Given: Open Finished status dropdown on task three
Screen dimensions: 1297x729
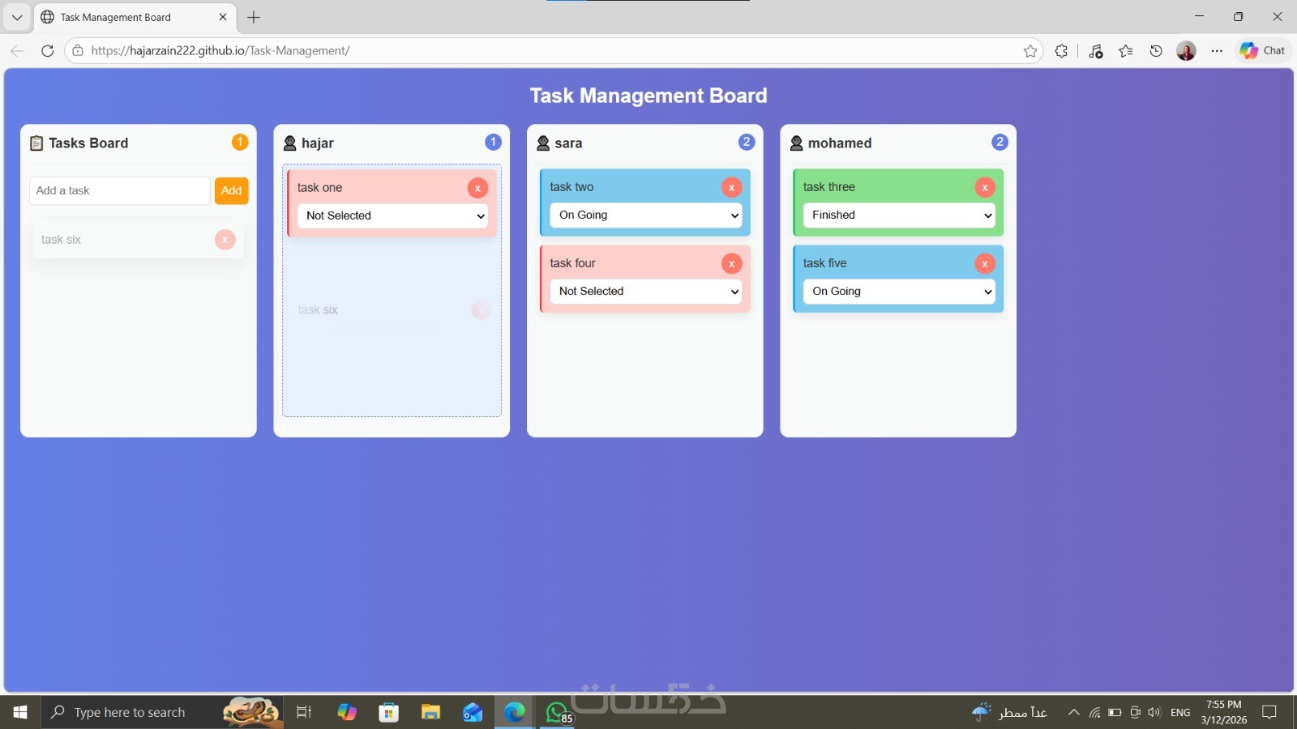Looking at the screenshot, I should [x=899, y=215].
